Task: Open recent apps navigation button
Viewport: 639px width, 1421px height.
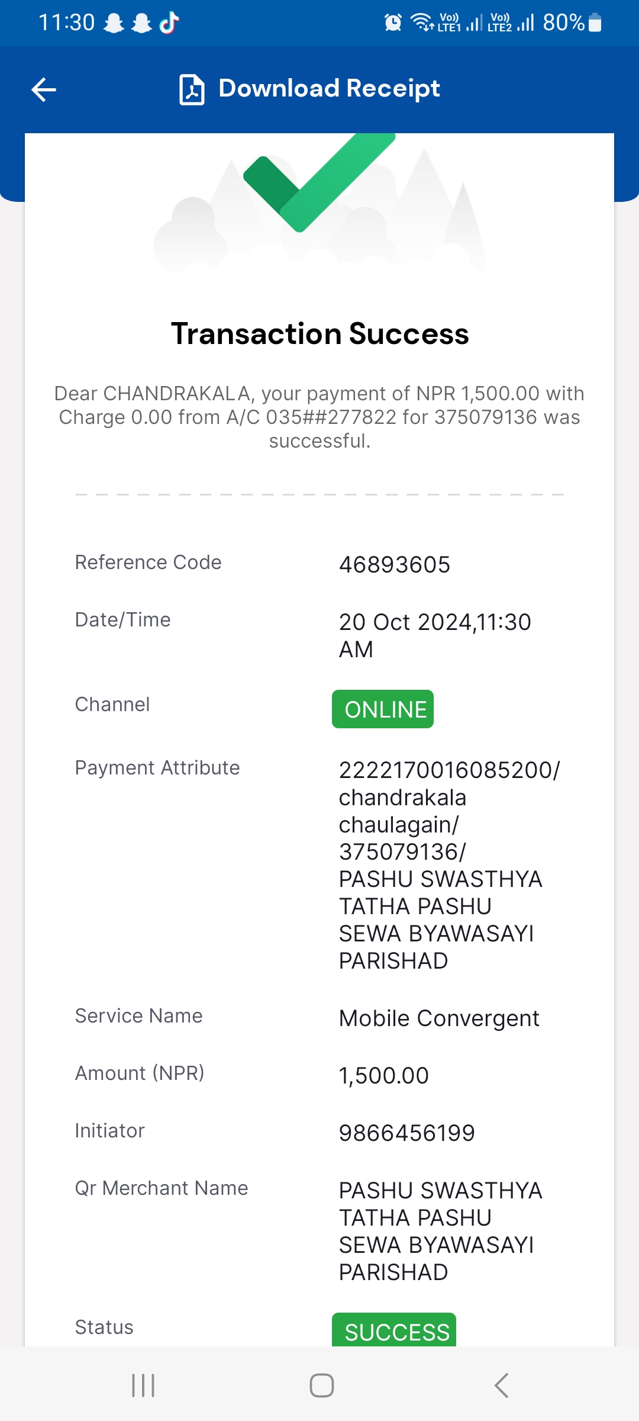Action: coord(143,1385)
